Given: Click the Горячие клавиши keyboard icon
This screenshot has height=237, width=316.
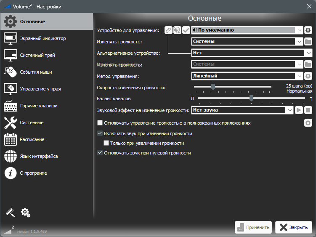Looking at the screenshot, I should click(10, 106).
